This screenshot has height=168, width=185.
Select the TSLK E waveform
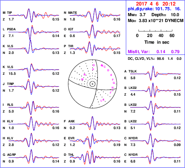155,74
